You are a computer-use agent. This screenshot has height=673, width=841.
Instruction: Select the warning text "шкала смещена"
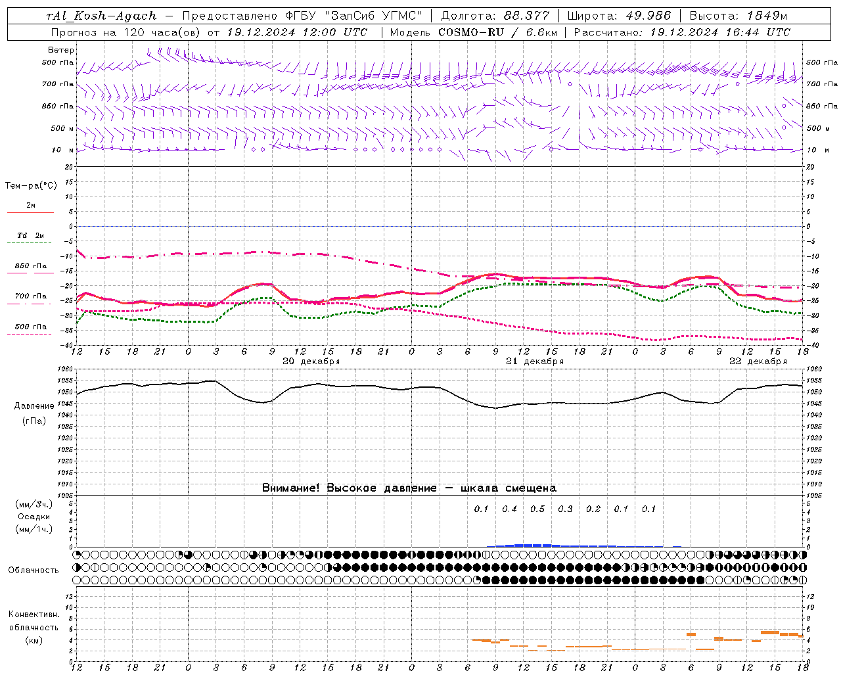(509, 488)
